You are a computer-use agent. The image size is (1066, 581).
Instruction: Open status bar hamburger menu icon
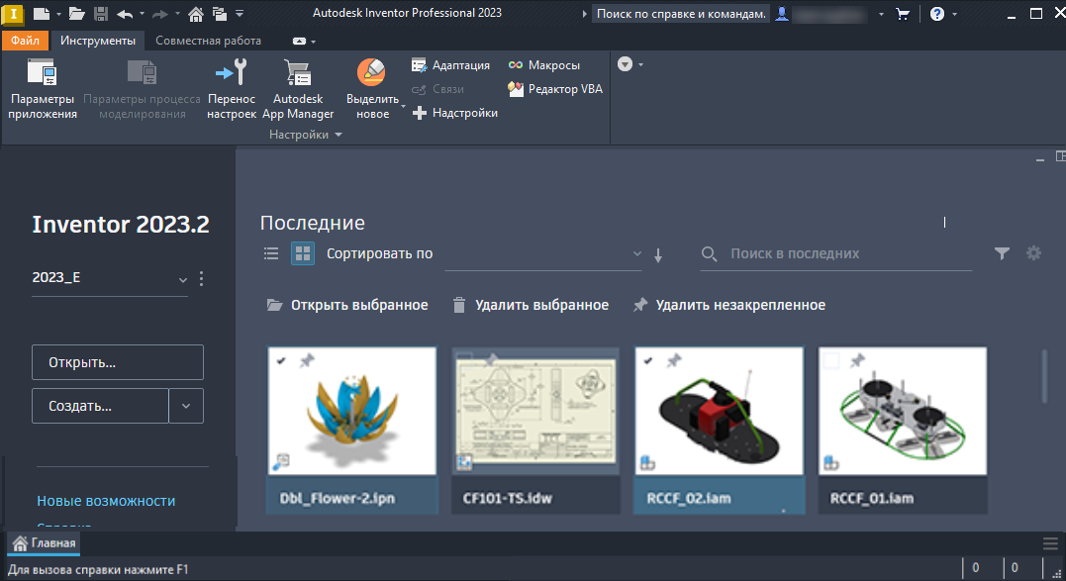tap(1050, 543)
